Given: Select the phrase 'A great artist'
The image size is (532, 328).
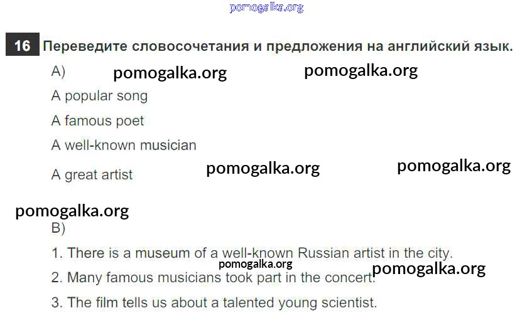Looking at the screenshot, I should [x=92, y=174].
